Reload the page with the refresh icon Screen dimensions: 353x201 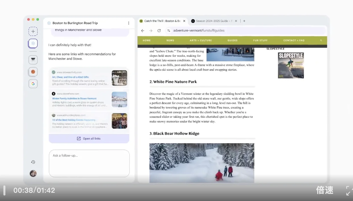coord(159,31)
